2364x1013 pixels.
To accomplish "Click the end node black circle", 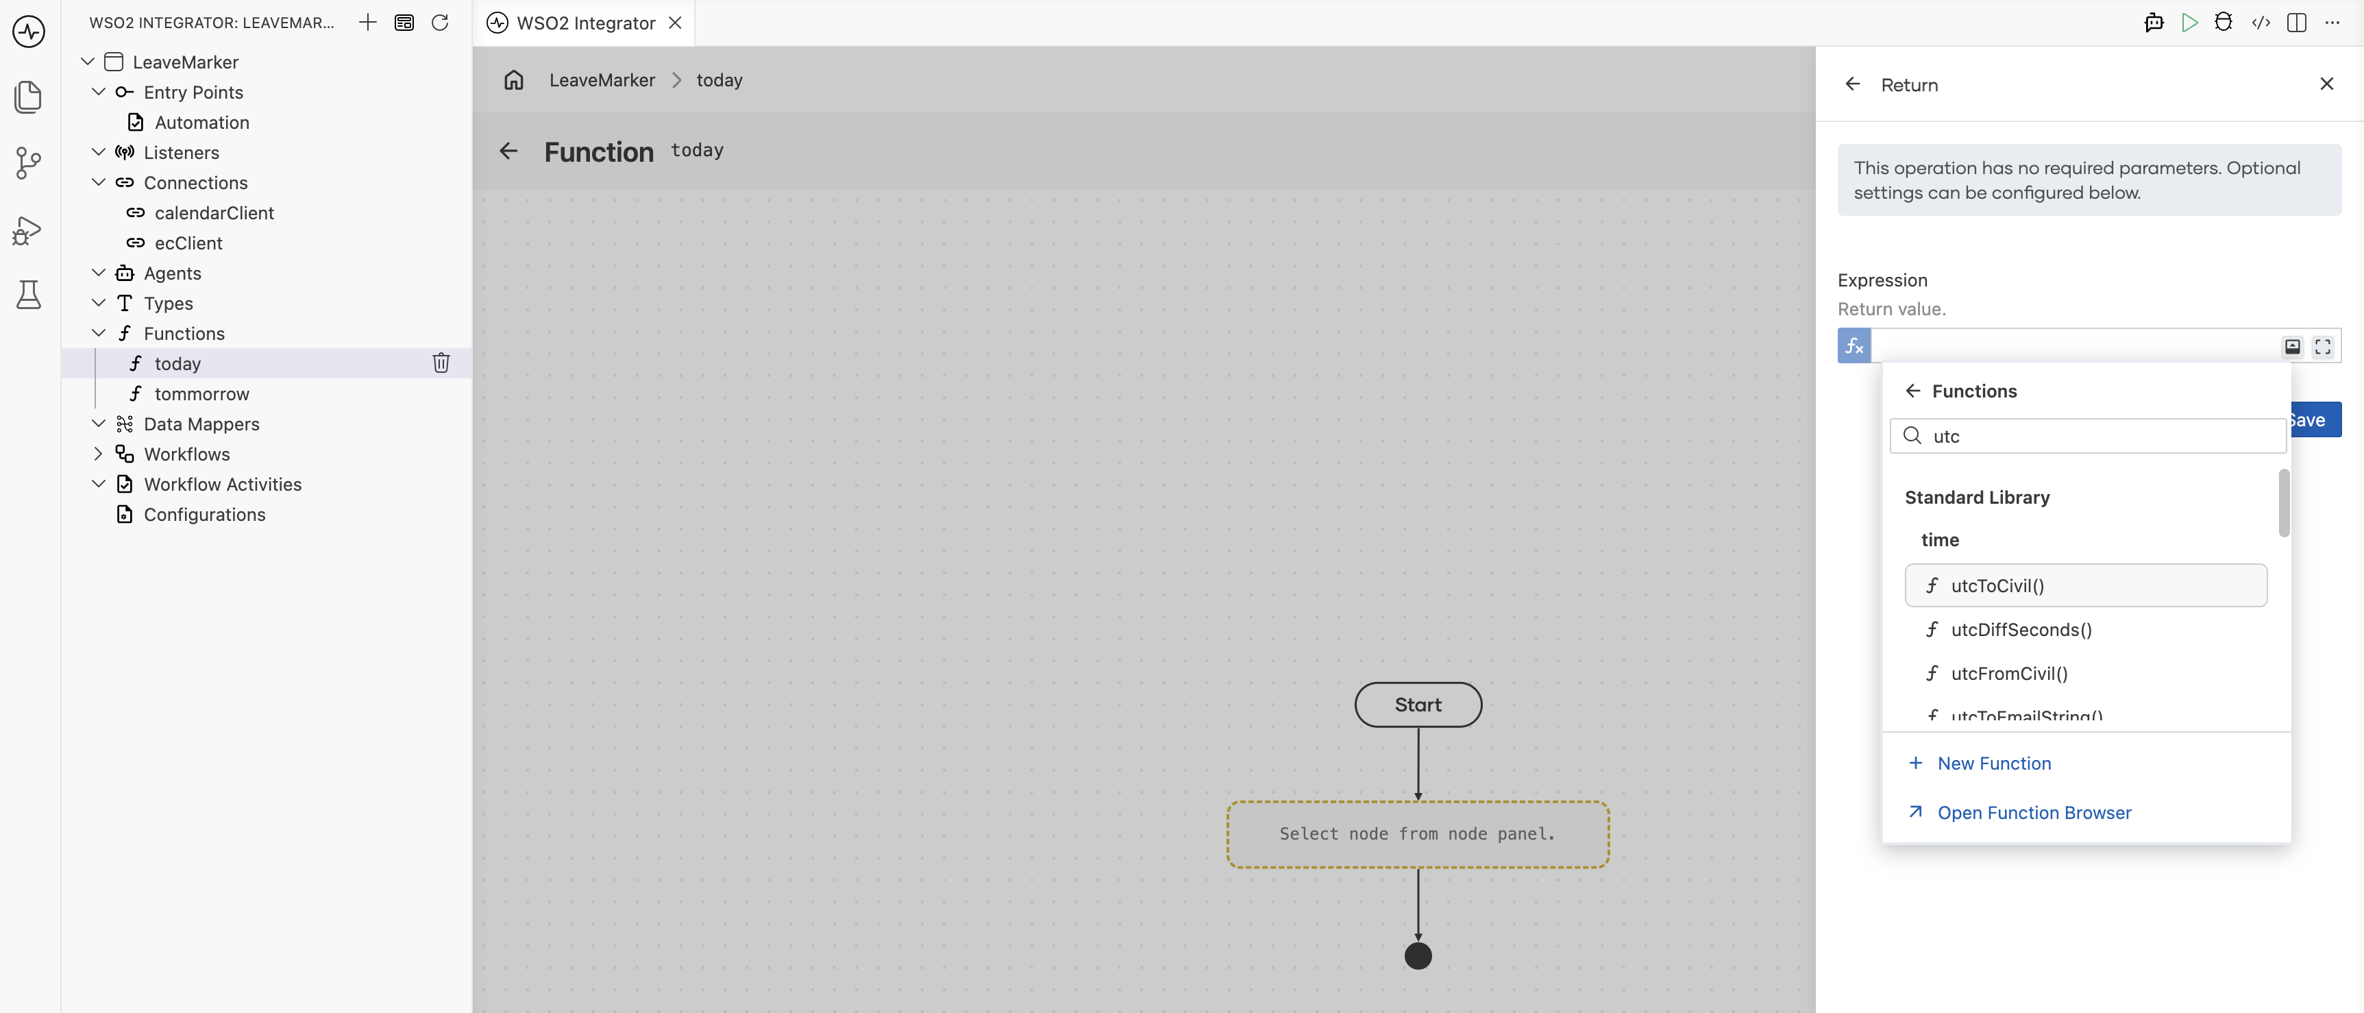I will [x=1417, y=956].
